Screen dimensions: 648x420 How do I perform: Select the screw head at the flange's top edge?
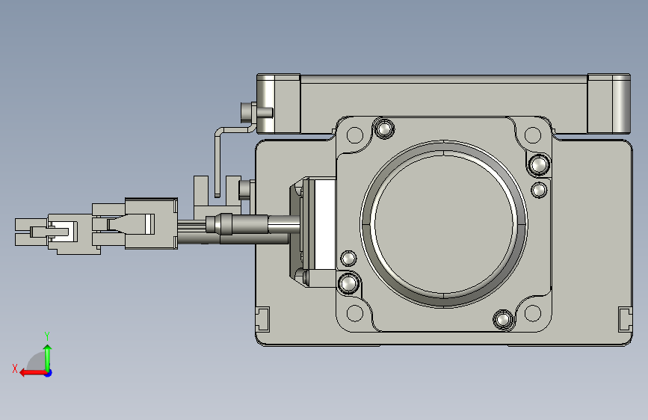[x=384, y=128]
